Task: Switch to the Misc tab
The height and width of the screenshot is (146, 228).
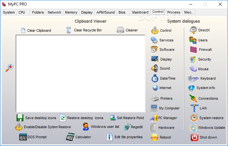Action: coord(188,12)
